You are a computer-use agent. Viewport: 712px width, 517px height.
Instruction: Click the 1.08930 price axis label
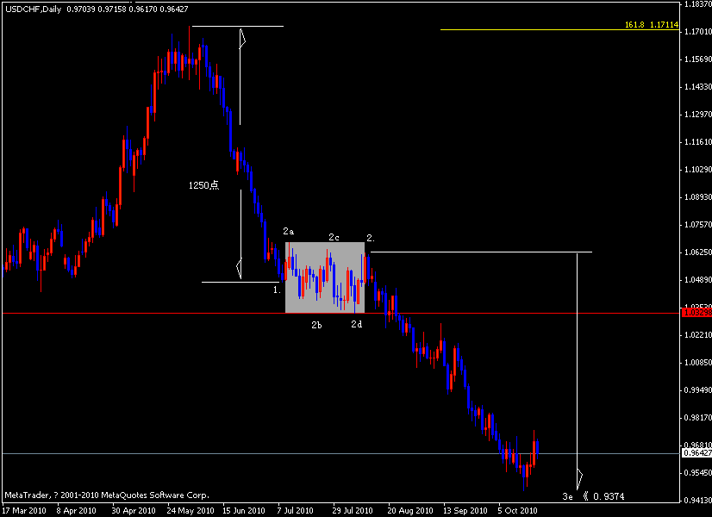[698, 197]
